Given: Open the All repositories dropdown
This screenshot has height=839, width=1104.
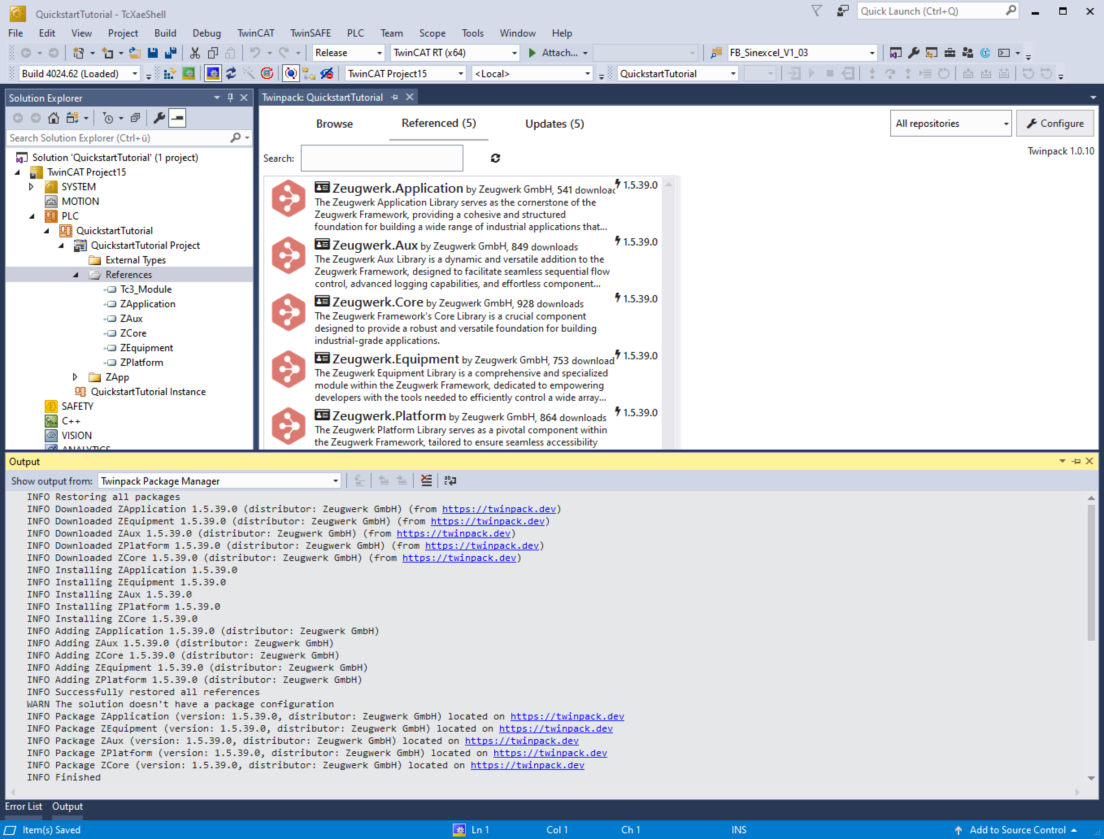Looking at the screenshot, I should click(951, 123).
